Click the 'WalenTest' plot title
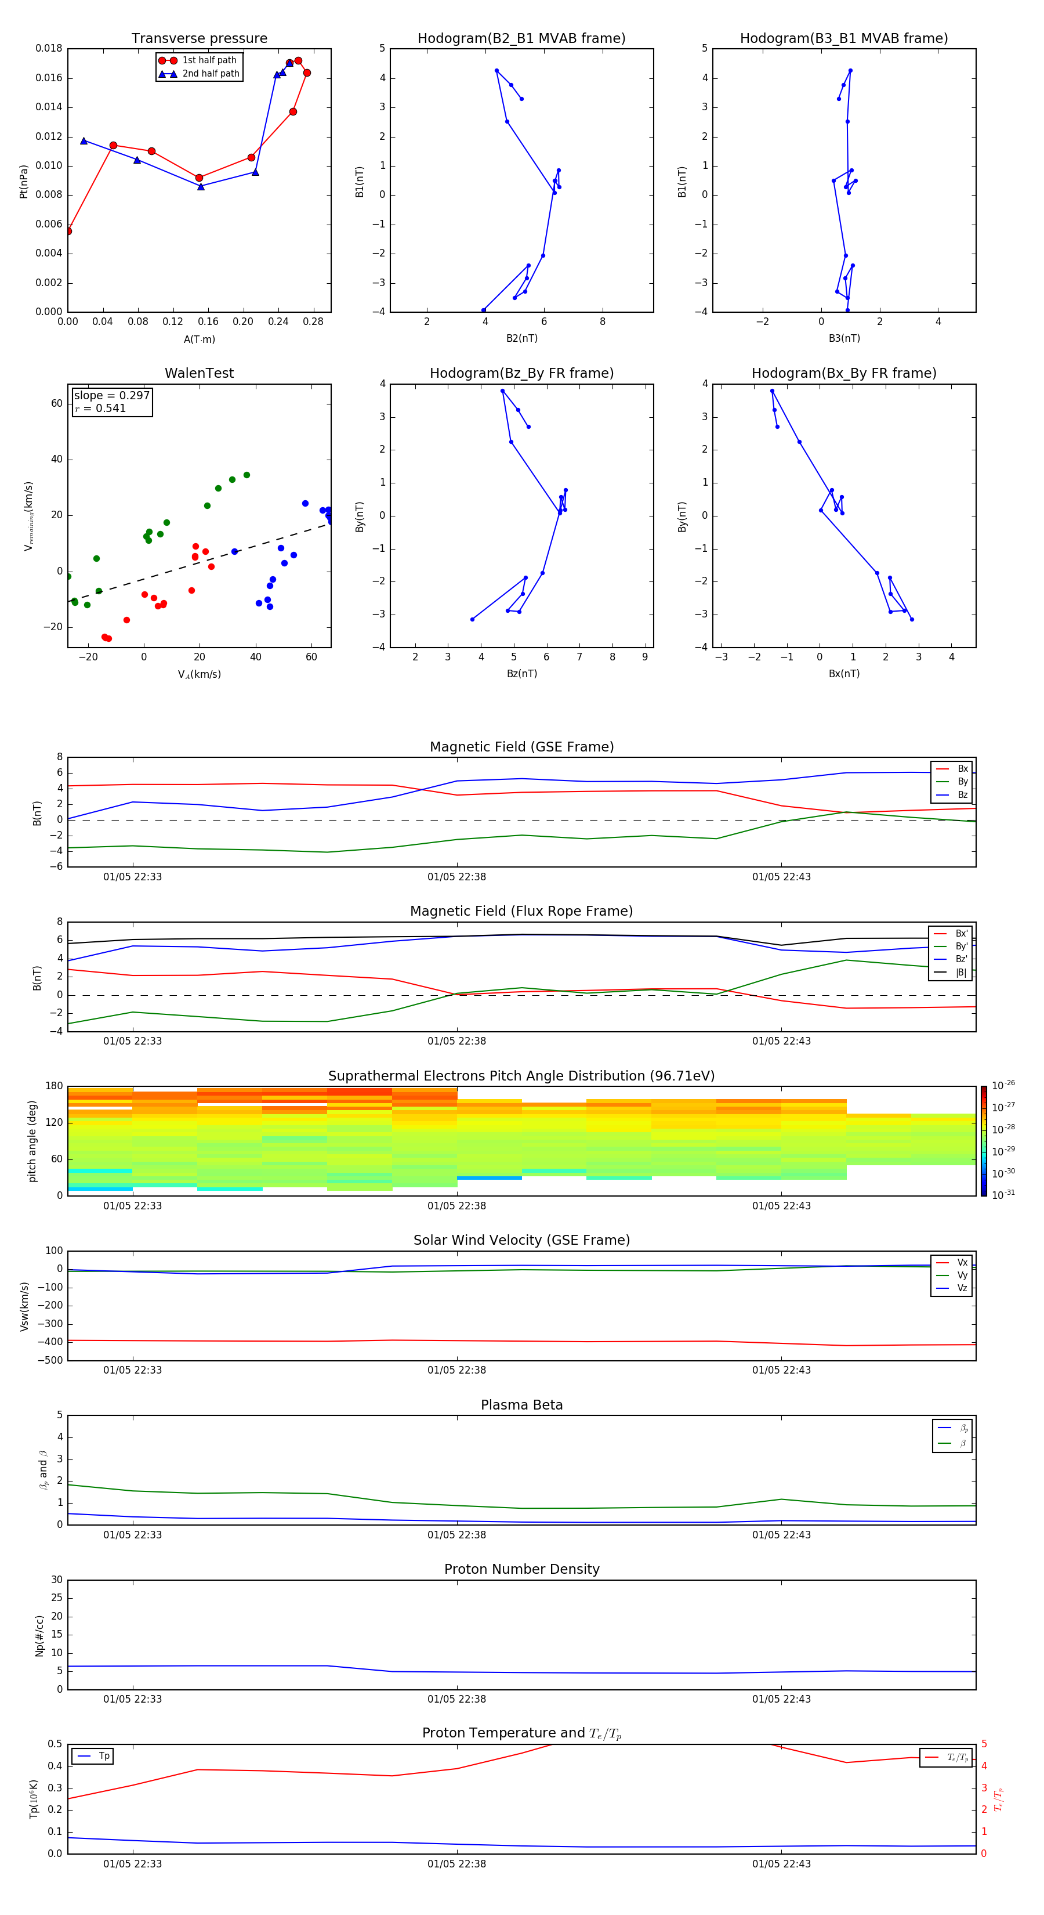 (x=199, y=373)
